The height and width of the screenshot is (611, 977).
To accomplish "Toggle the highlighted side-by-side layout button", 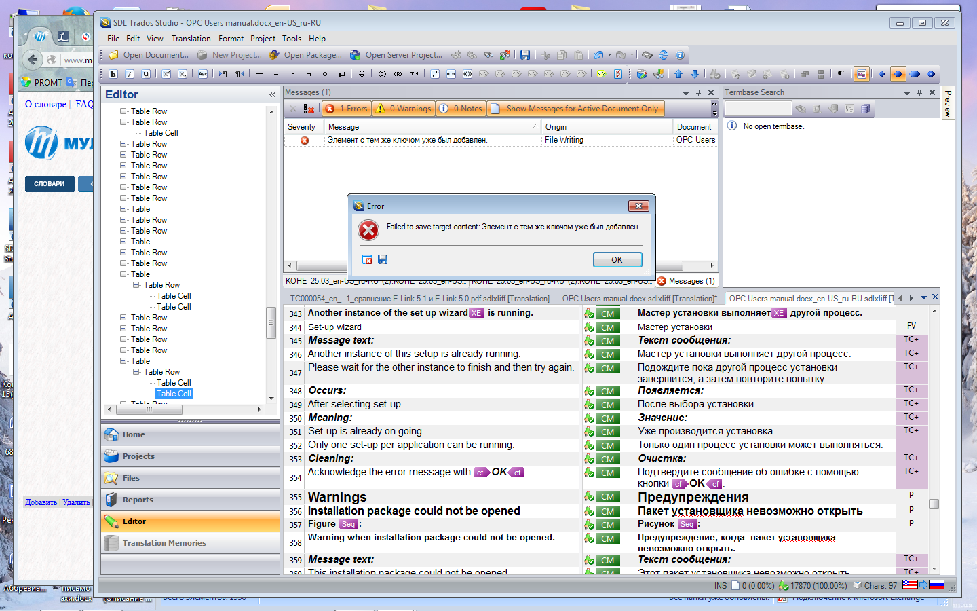I will point(862,74).
